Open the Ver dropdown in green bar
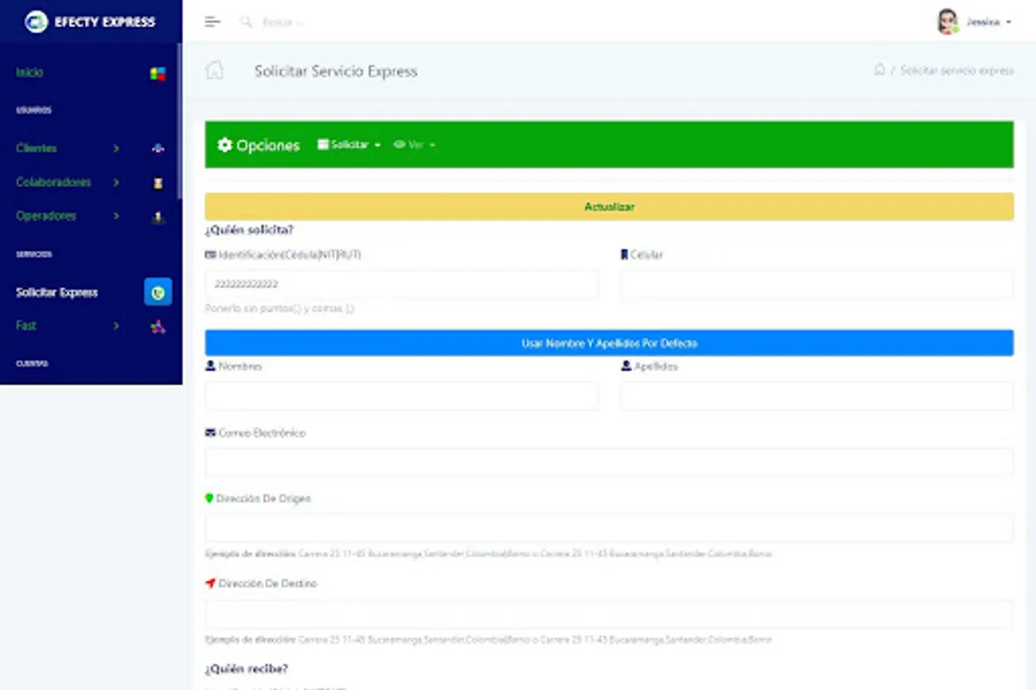 tap(414, 144)
